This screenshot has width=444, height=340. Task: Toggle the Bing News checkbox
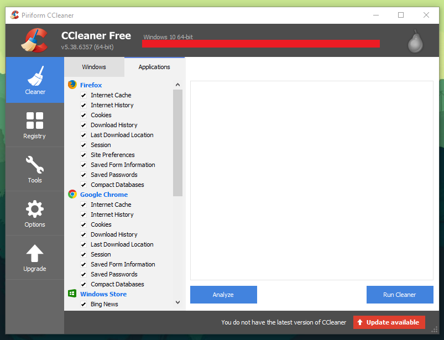[x=83, y=304]
